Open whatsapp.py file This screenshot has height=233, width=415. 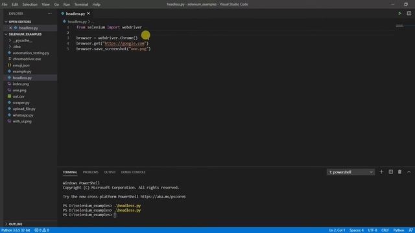coord(23,115)
